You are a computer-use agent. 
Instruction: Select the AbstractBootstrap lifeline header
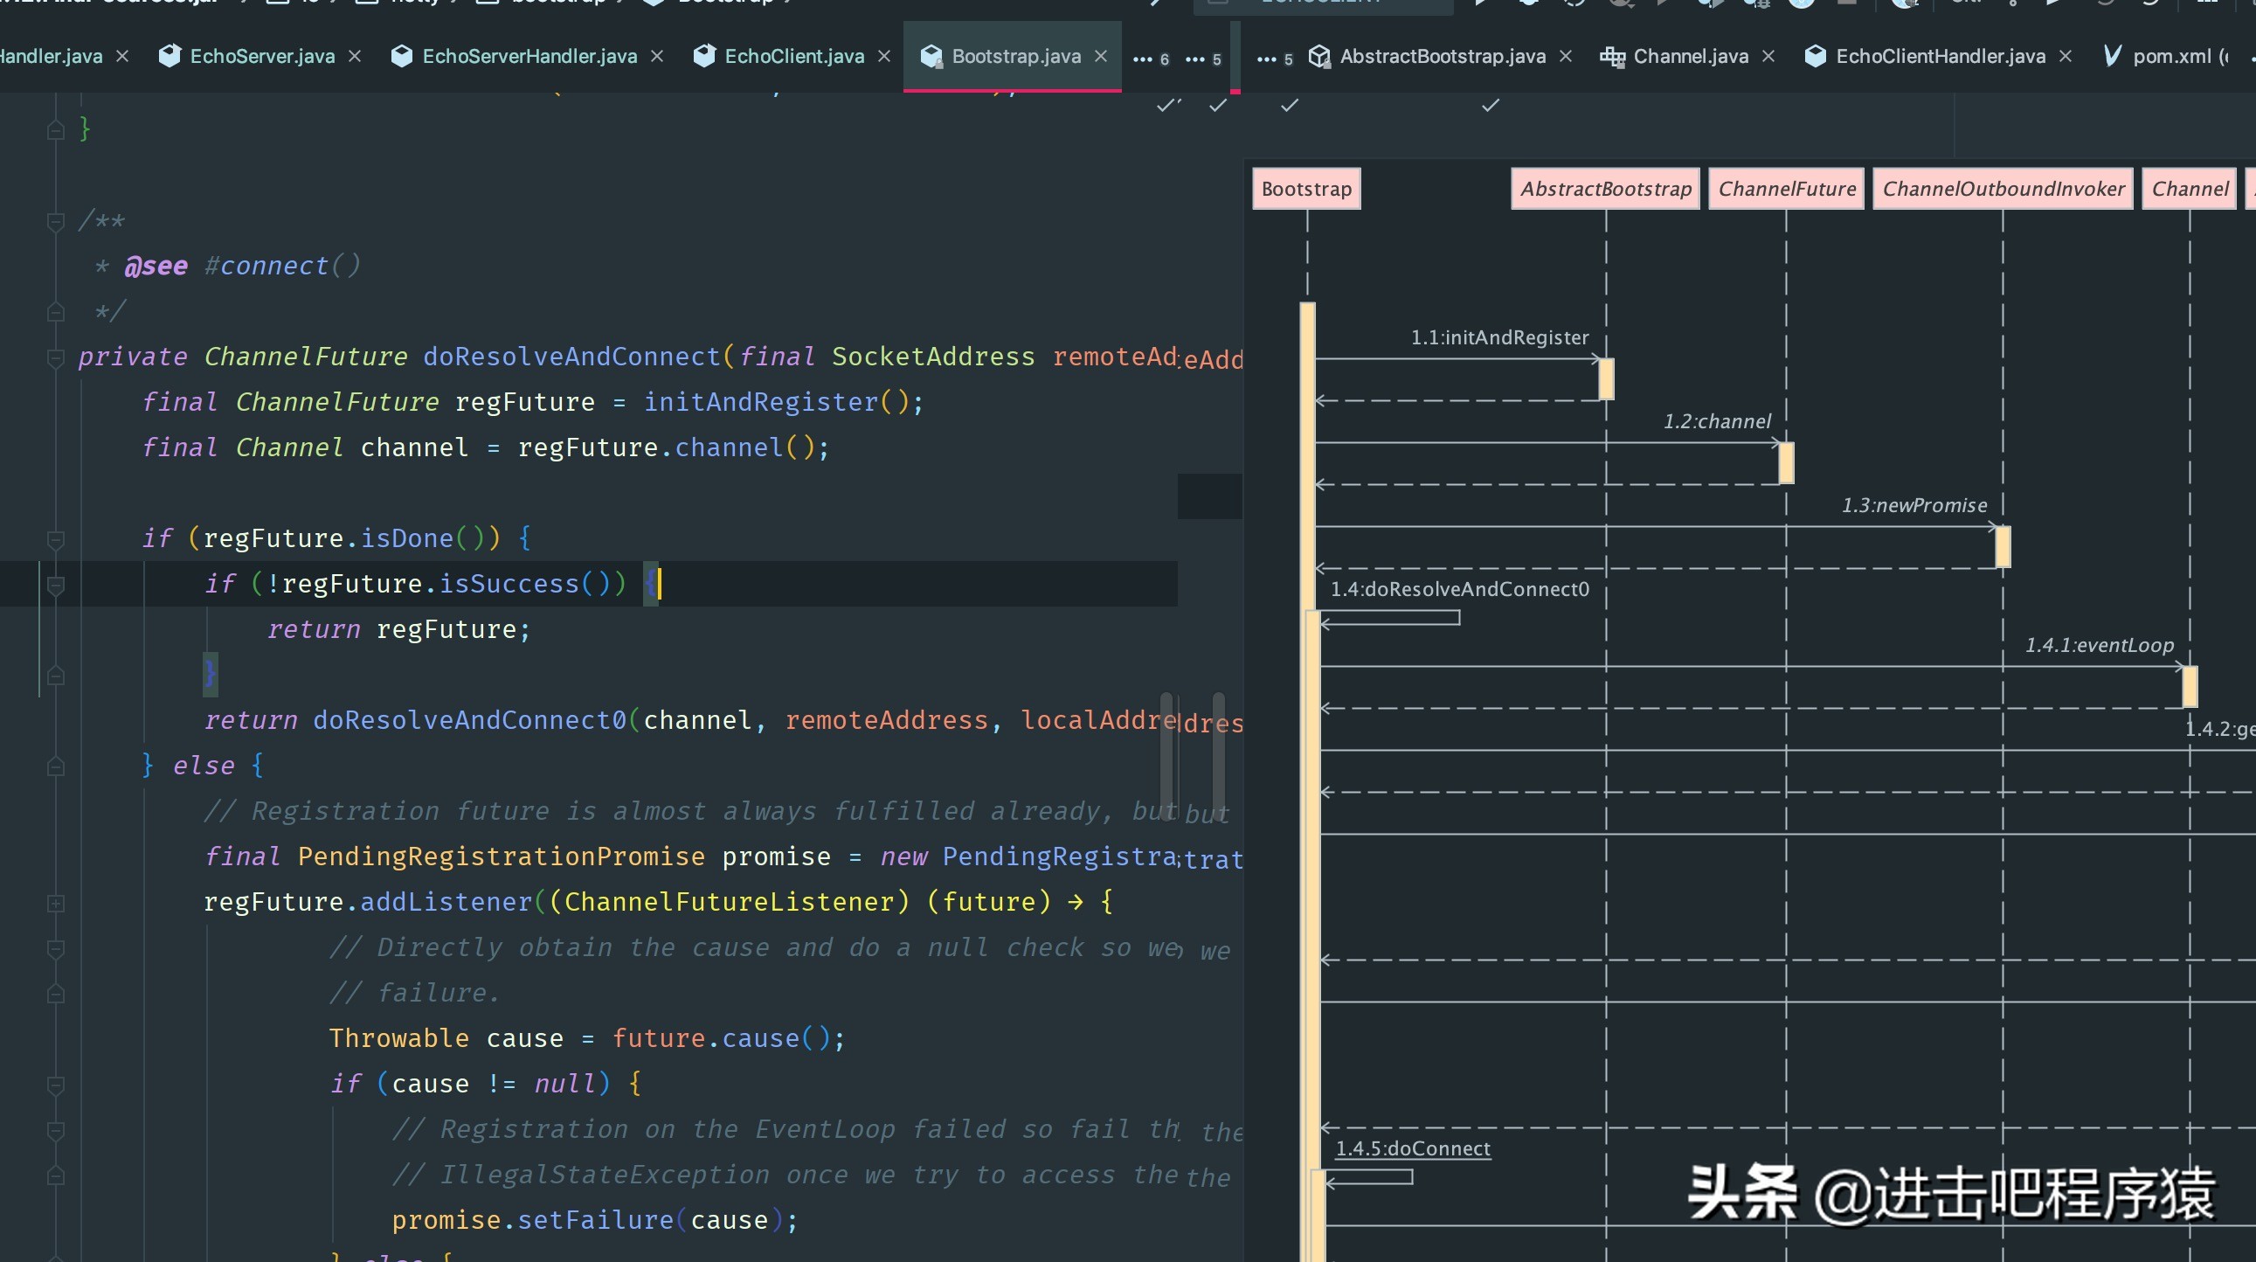(x=1605, y=188)
